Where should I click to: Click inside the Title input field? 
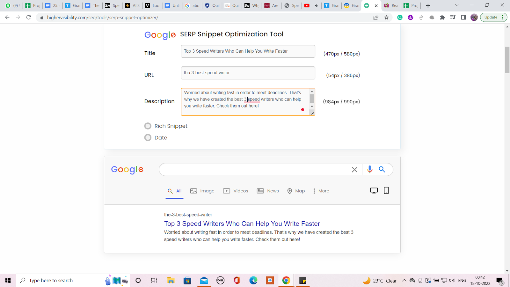pyautogui.click(x=248, y=51)
